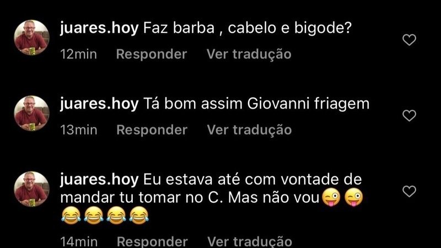The height and width of the screenshot is (248, 441).
Task: Like the 'Eu estava até com vontade' comment
Action: click(409, 191)
